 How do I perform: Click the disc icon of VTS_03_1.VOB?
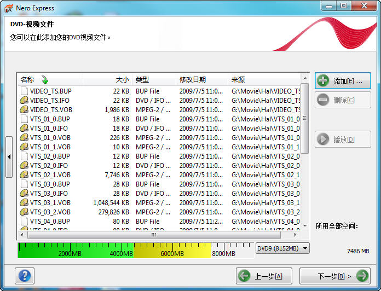point(24,202)
